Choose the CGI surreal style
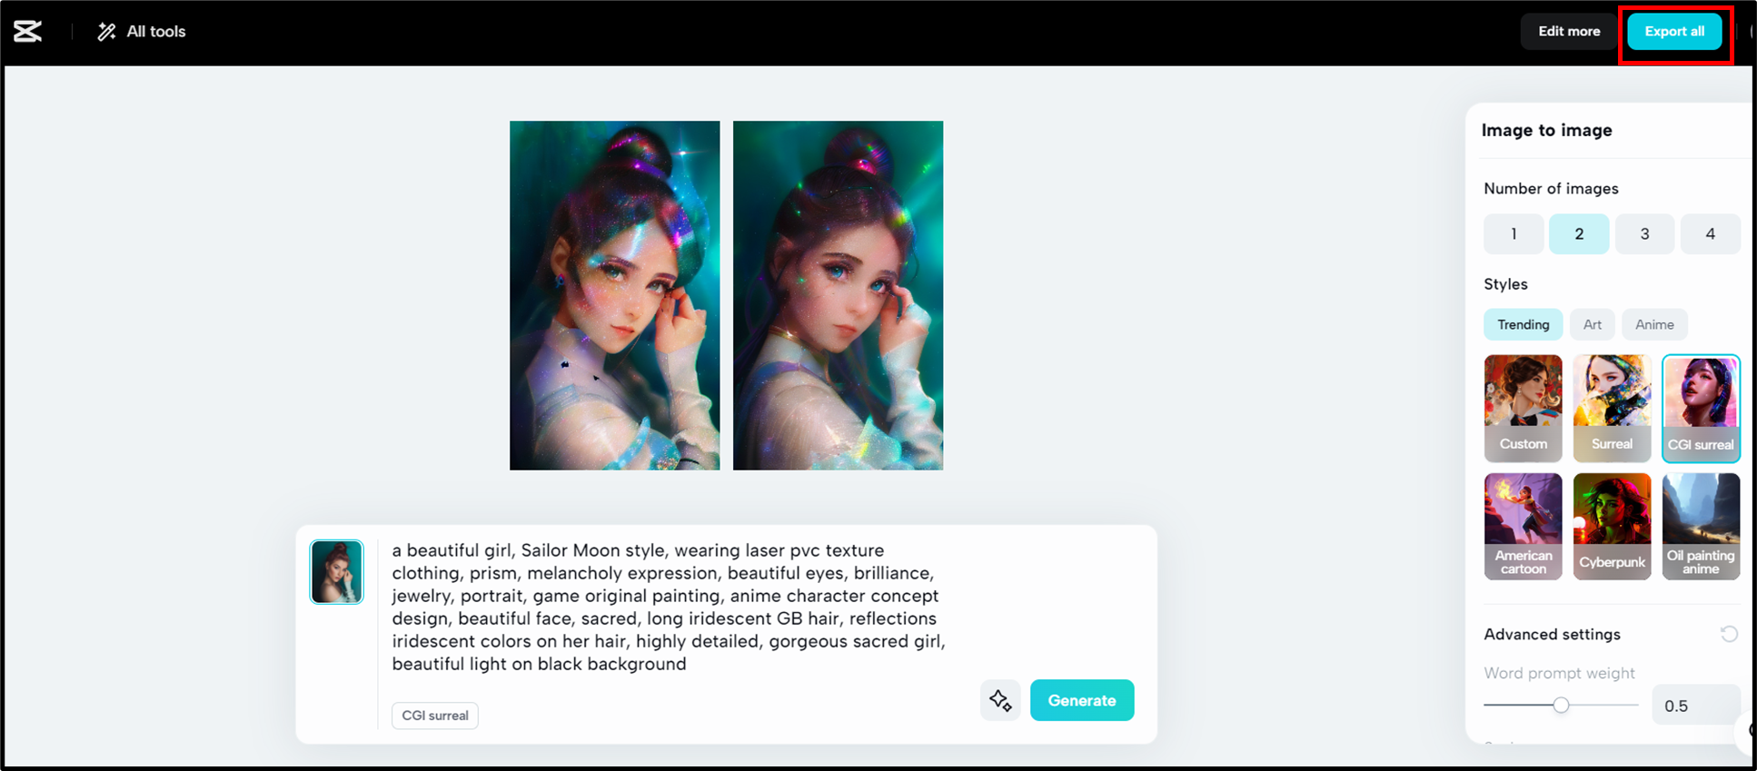1757x771 pixels. tap(1701, 408)
